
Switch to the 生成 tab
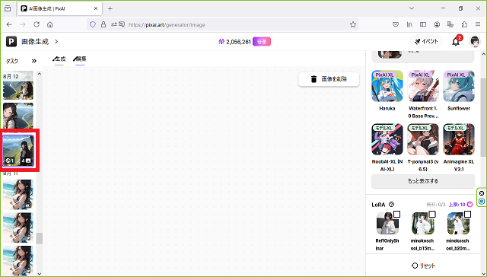59,59
